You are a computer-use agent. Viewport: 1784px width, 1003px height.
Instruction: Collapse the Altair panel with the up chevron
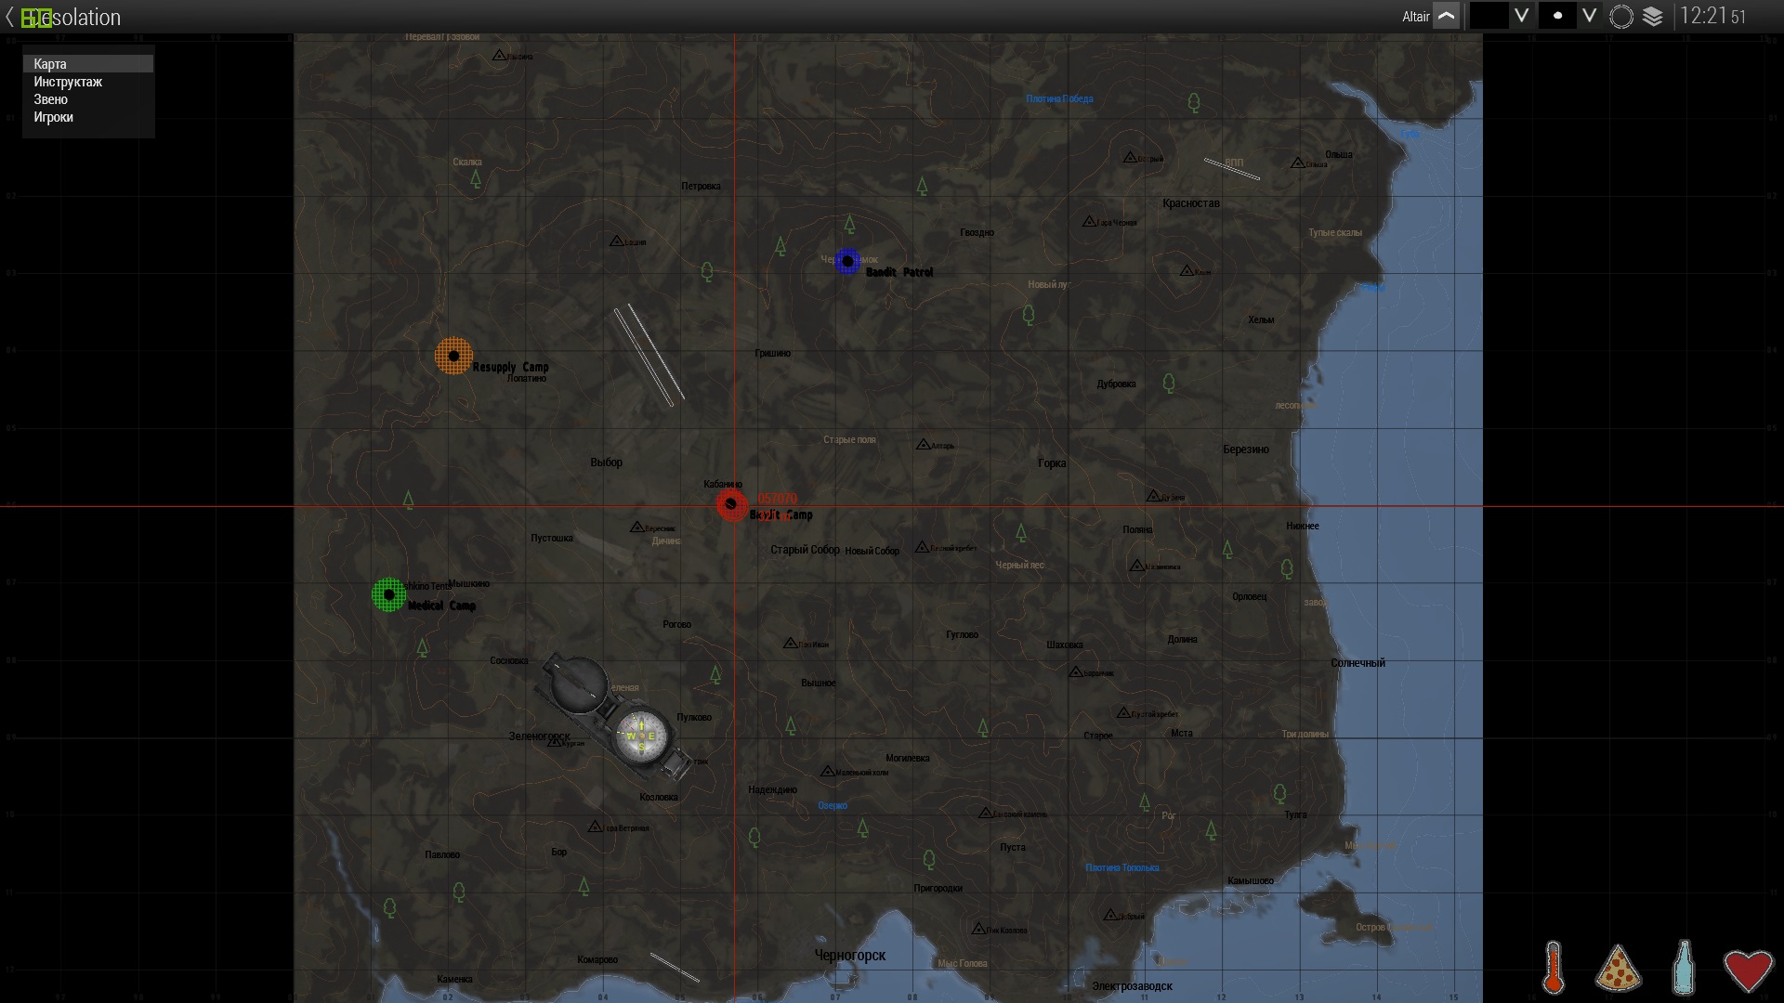point(1447,16)
